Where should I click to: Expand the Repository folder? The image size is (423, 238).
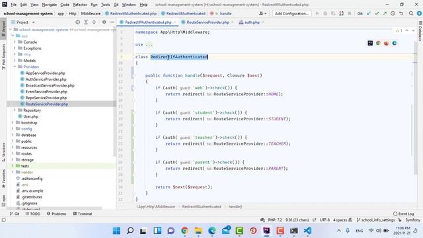[x=15, y=110]
